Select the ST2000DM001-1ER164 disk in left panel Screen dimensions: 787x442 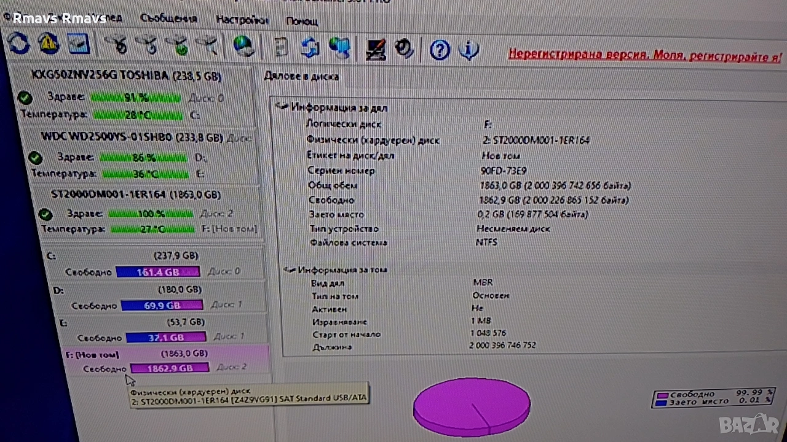pos(135,195)
